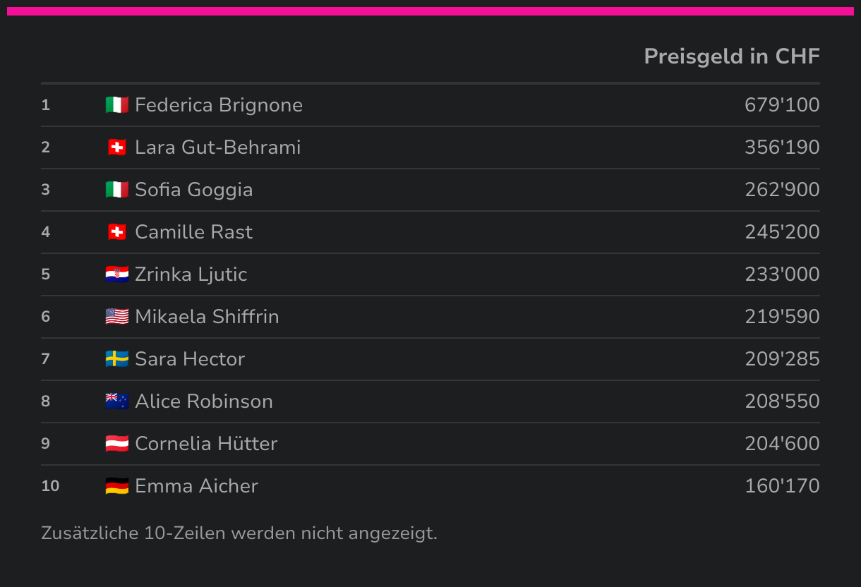Viewport: 861px width, 587px height.
Task: Select the name Mikaela Shiffrin
Action: pyautogui.click(x=207, y=317)
